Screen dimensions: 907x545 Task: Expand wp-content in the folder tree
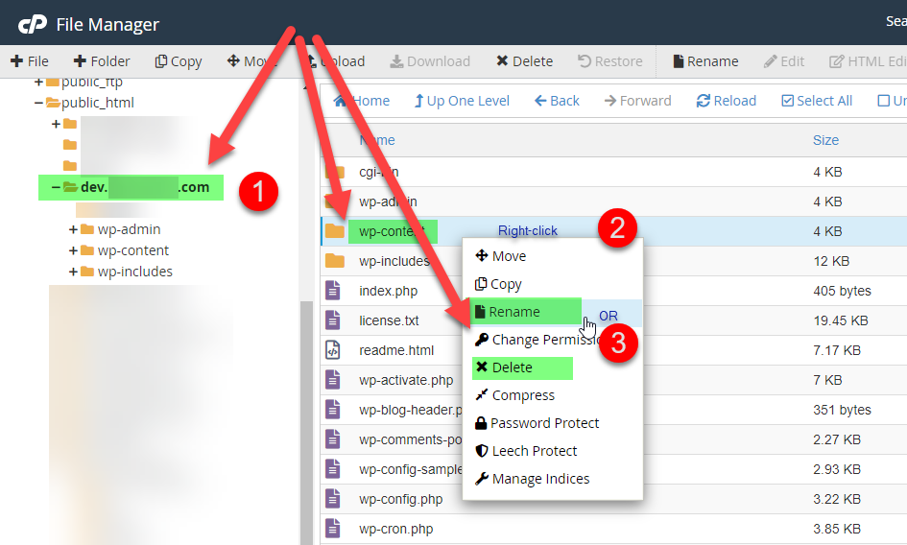click(x=74, y=250)
